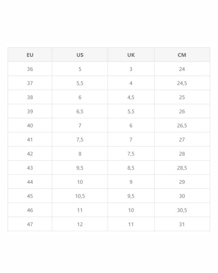Click US size 12 cell
The image size is (218, 273).
(80, 224)
